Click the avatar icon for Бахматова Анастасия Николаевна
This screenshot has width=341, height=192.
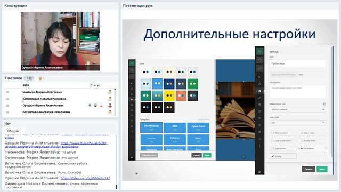(x=110, y=112)
